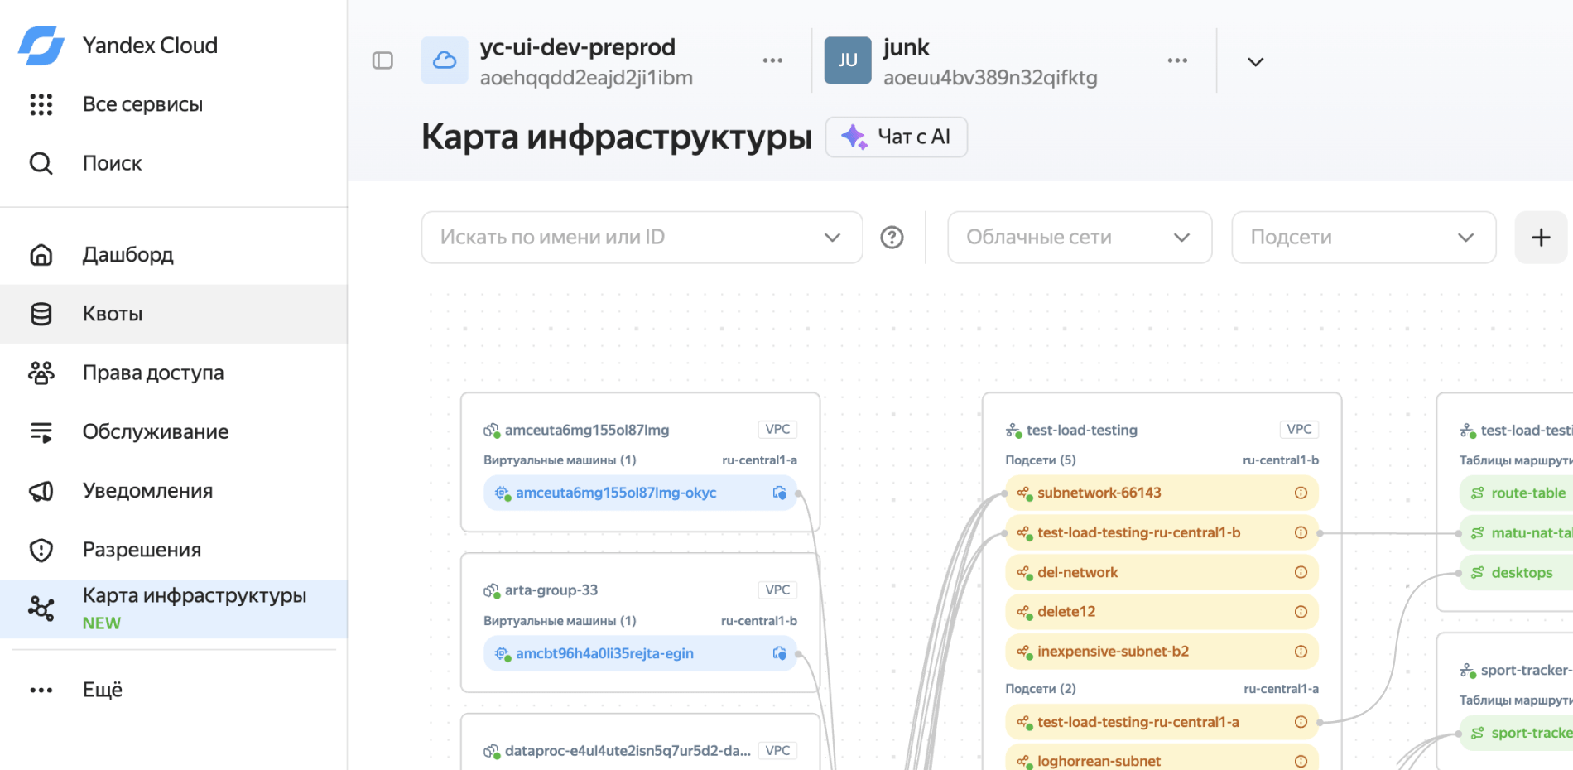Show info for del-network
1573x770 pixels.
tap(1301, 572)
